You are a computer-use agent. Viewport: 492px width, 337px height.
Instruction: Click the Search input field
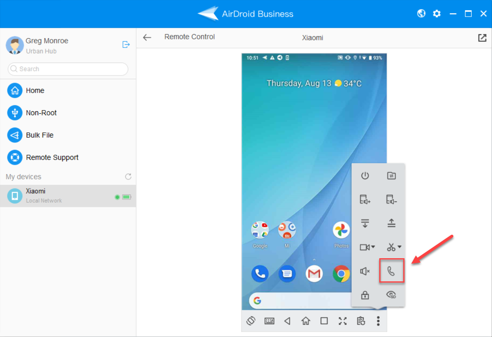pyautogui.click(x=68, y=69)
